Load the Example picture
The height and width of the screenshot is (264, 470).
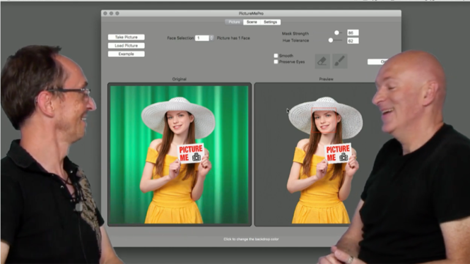126,54
